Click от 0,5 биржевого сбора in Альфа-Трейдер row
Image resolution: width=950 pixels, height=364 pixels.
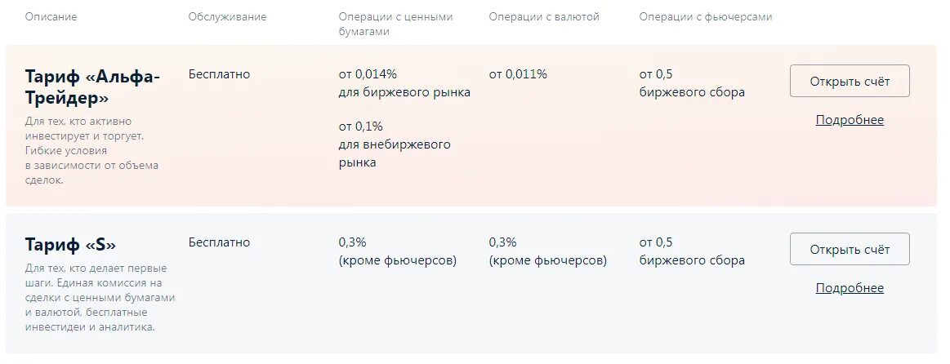[692, 83]
